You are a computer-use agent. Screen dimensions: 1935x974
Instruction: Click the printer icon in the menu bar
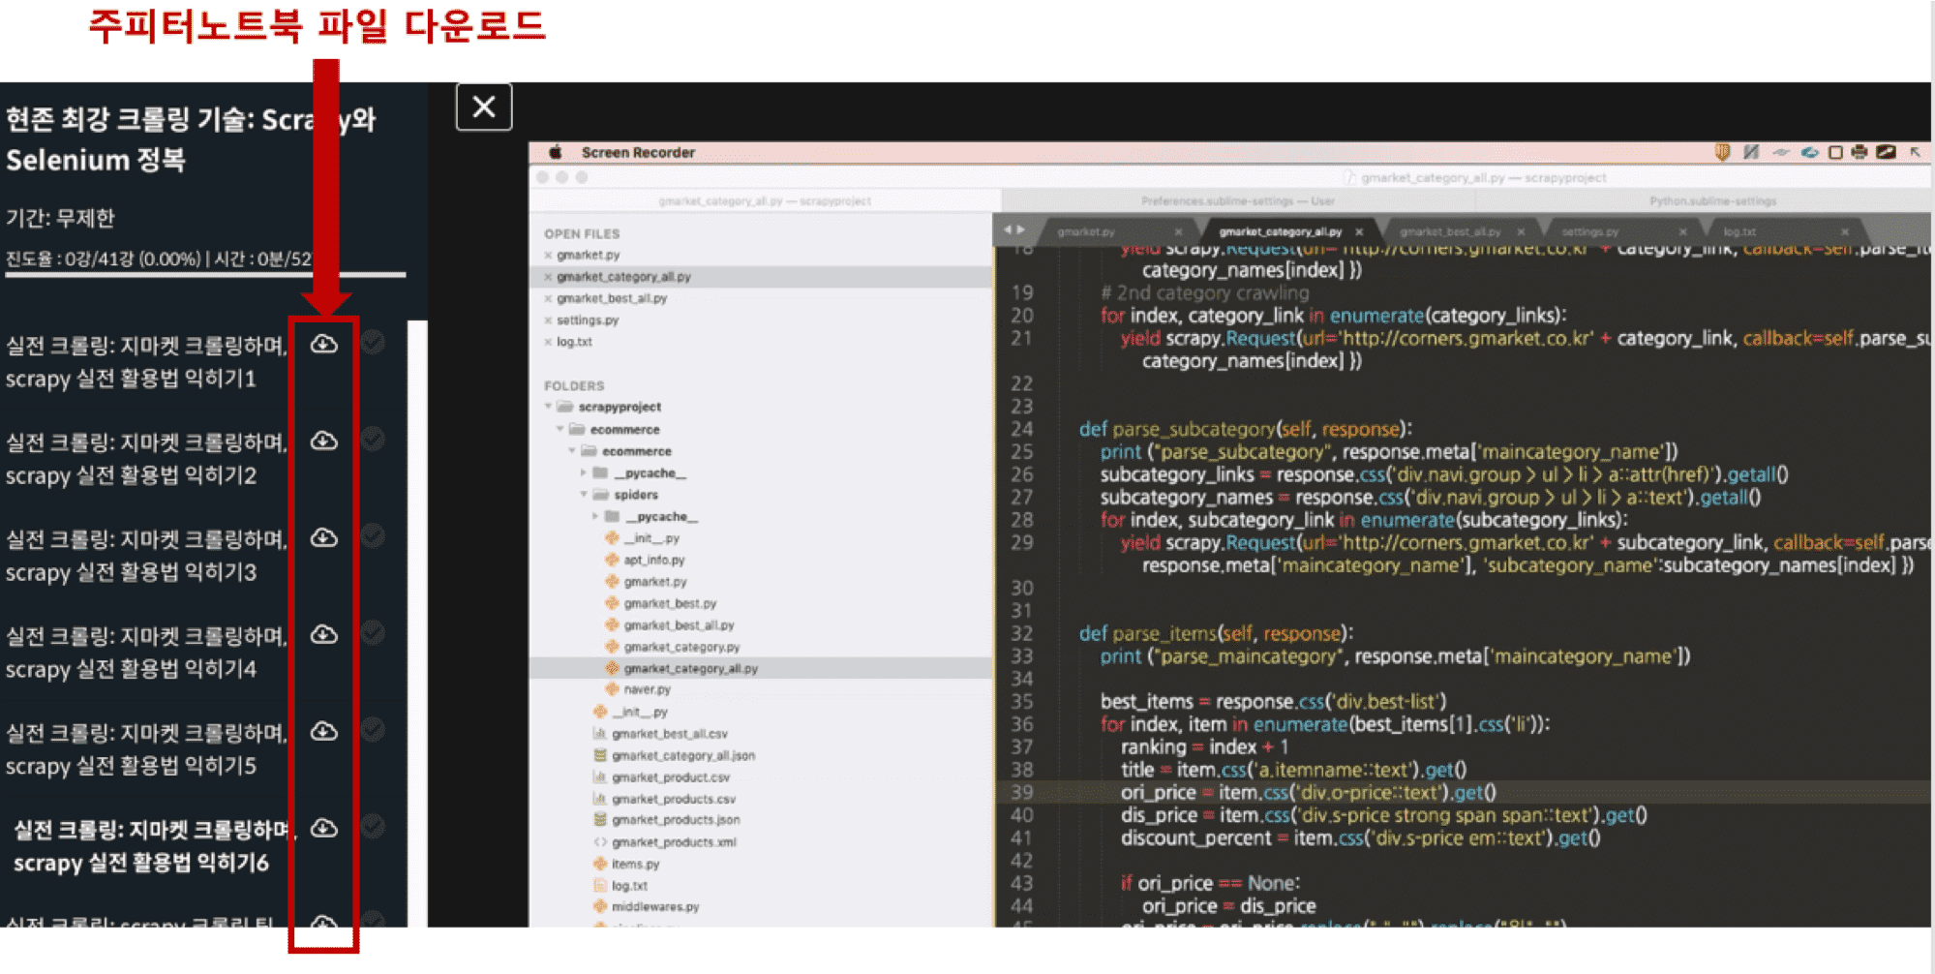coord(1859,152)
